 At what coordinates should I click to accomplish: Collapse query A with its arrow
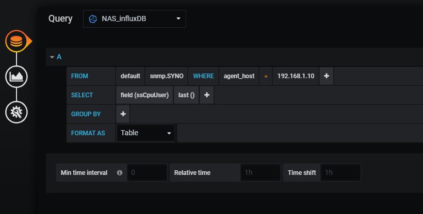pyautogui.click(x=52, y=57)
